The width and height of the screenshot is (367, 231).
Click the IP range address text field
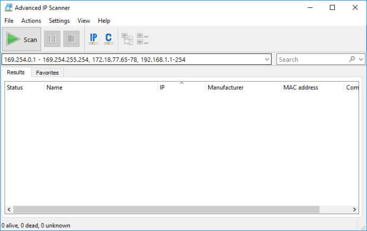click(x=132, y=60)
